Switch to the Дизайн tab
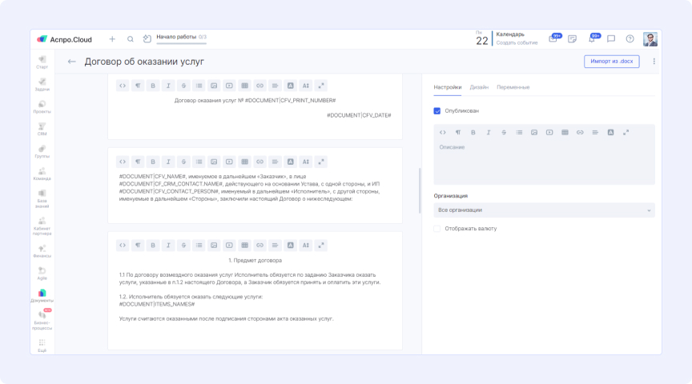This screenshot has height=384, width=692. click(479, 87)
